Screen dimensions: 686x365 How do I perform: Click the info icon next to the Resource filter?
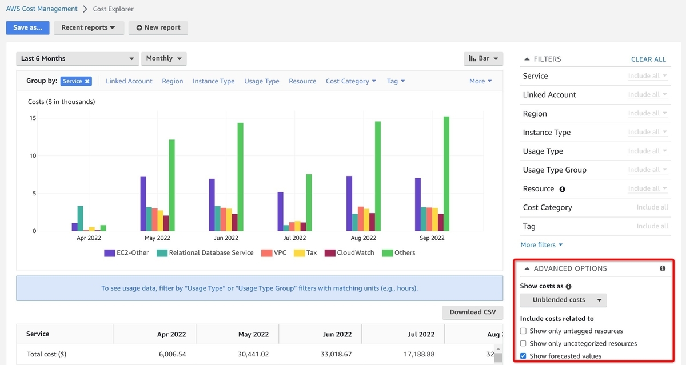tap(562, 188)
